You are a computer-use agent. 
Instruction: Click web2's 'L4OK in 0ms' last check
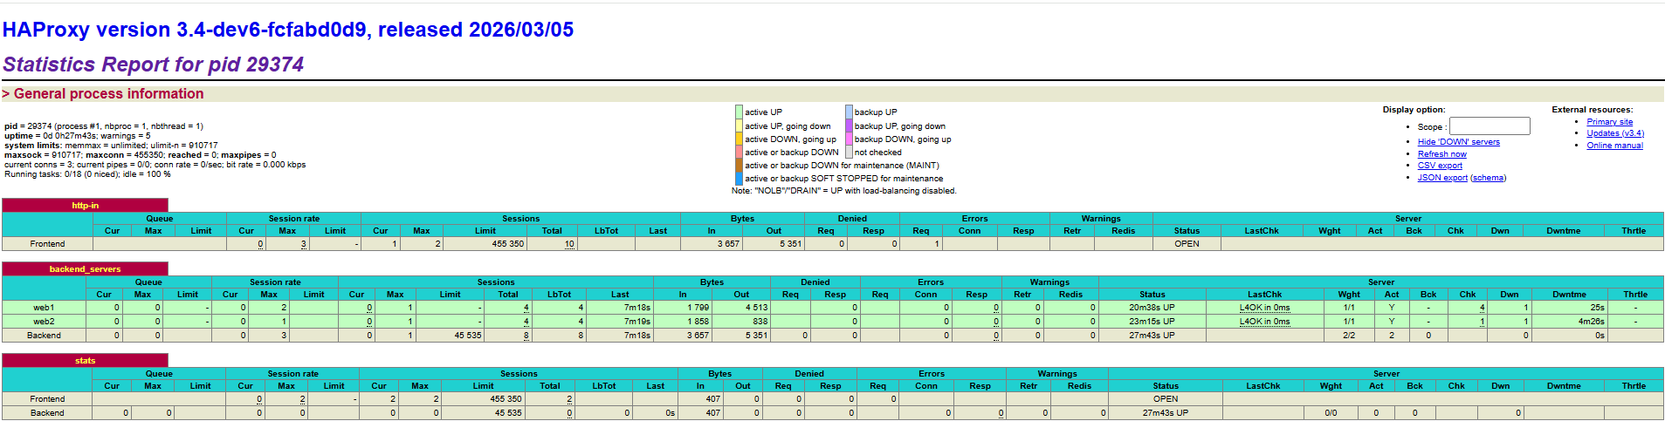coord(1264,322)
